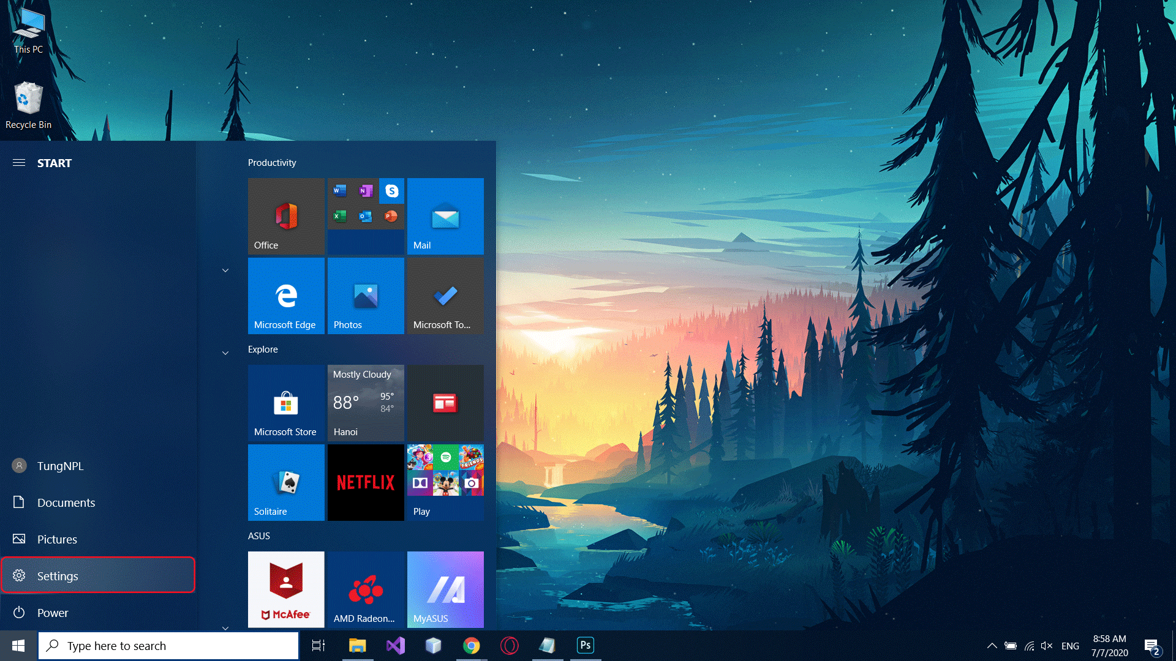This screenshot has width=1176, height=661.
Task: Open the Wi-Fi network tray icon
Action: (1030, 646)
